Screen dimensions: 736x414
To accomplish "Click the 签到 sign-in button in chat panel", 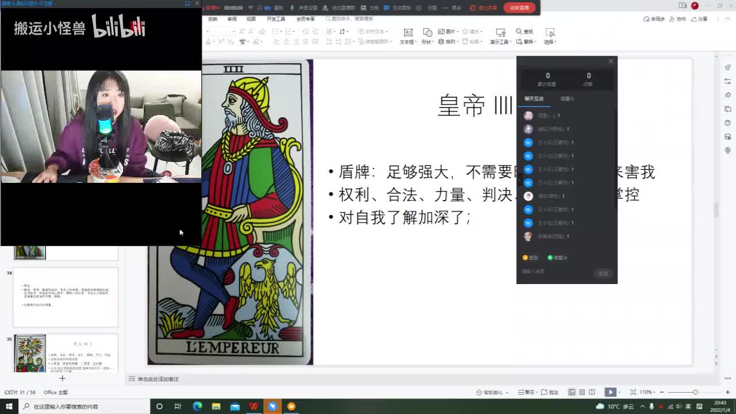I will (x=530, y=258).
